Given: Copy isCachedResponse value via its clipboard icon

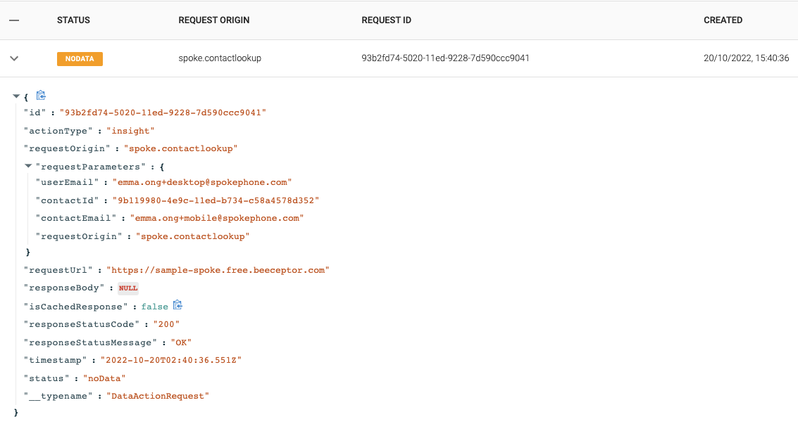Looking at the screenshot, I should 177,305.
